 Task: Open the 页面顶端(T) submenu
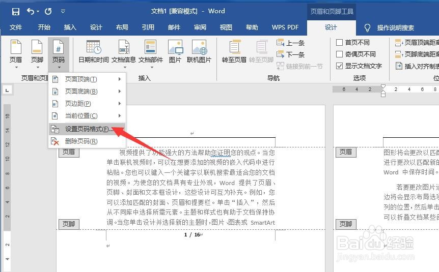pyautogui.click(x=87, y=79)
